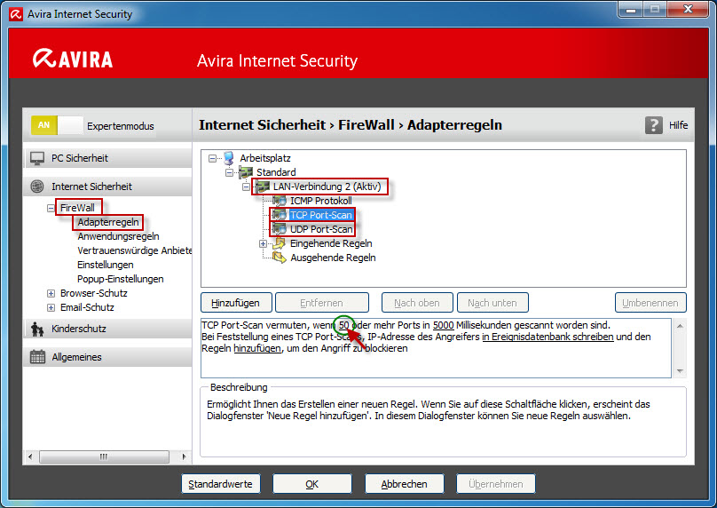
Task: Expand the Browser-Schutz sidebar node
Action: click(x=51, y=293)
